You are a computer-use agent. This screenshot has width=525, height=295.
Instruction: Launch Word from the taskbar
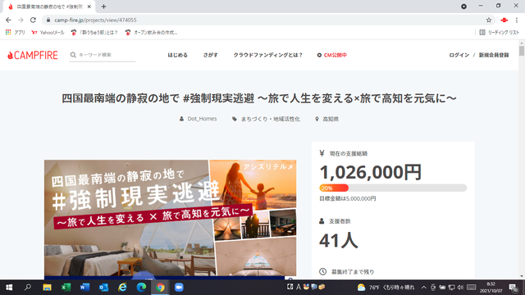pyautogui.click(x=84, y=288)
